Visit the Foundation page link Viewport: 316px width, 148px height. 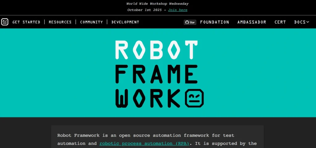click(214, 22)
